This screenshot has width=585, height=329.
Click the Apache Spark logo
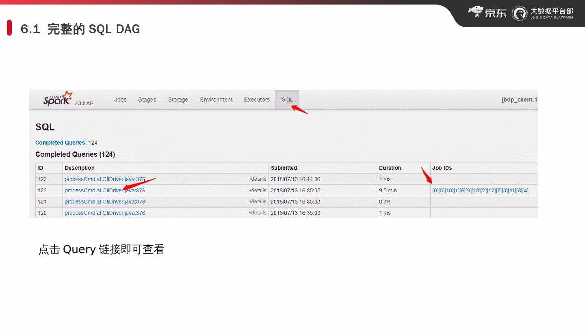coord(58,99)
